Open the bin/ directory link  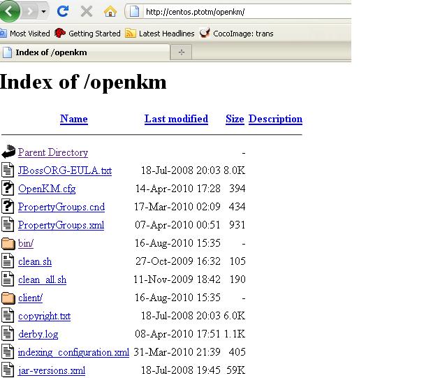coord(26,243)
